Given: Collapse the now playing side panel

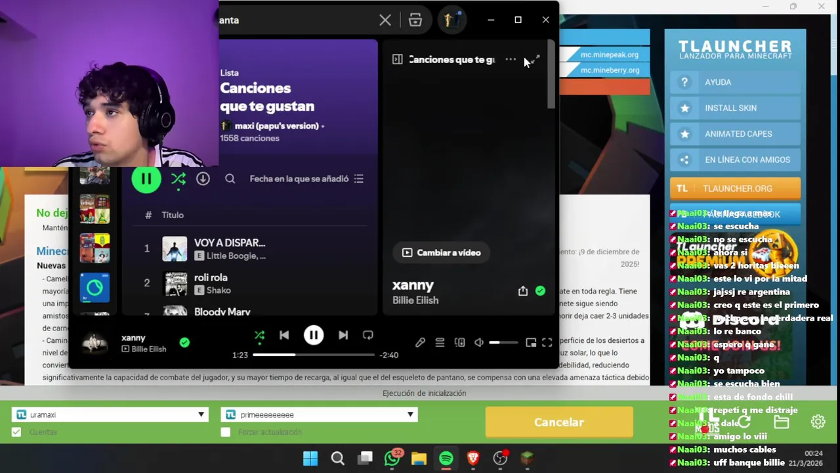Looking at the screenshot, I should point(397,60).
